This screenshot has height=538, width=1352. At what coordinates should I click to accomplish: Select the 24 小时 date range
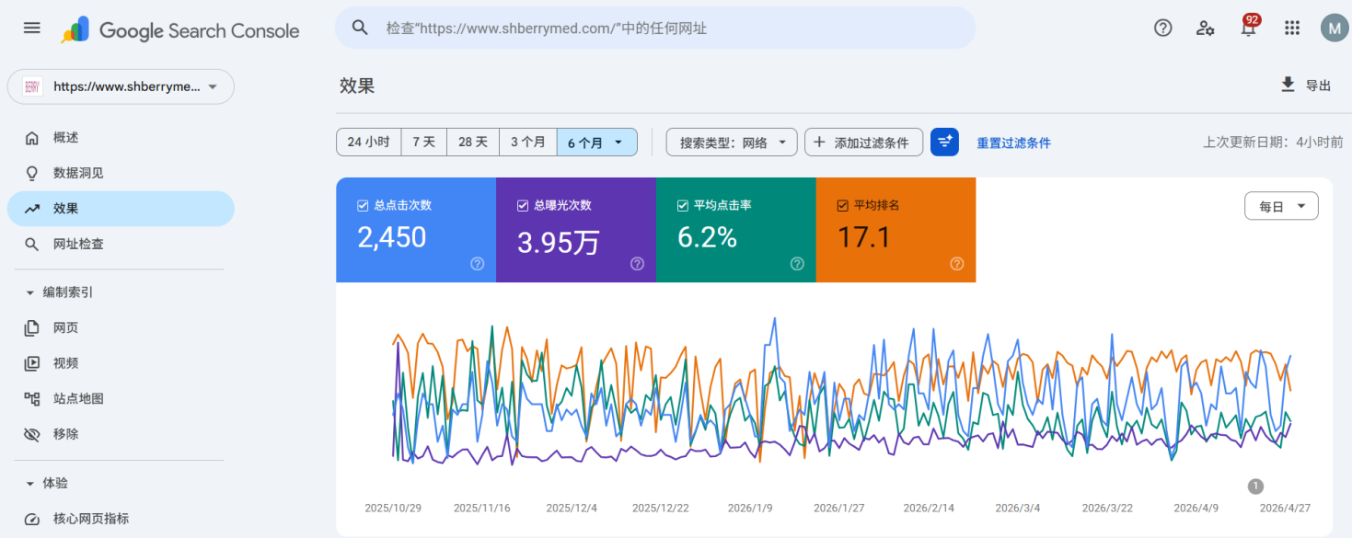pos(368,143)
